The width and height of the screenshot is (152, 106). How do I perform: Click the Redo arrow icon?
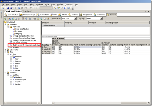[31, 8]
